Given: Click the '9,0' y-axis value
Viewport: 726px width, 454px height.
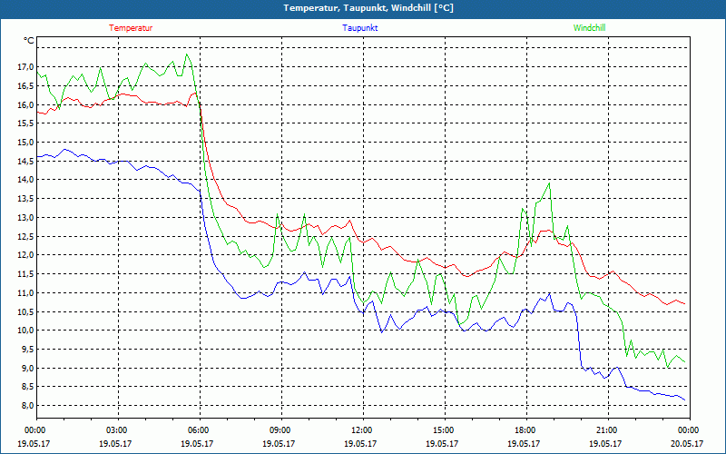Looking at the screenshot, I should [x=27, y=369].
